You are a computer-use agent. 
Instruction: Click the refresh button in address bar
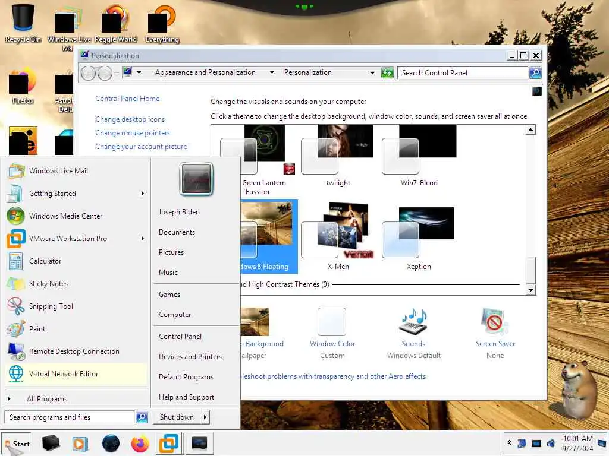coord(387,73)
